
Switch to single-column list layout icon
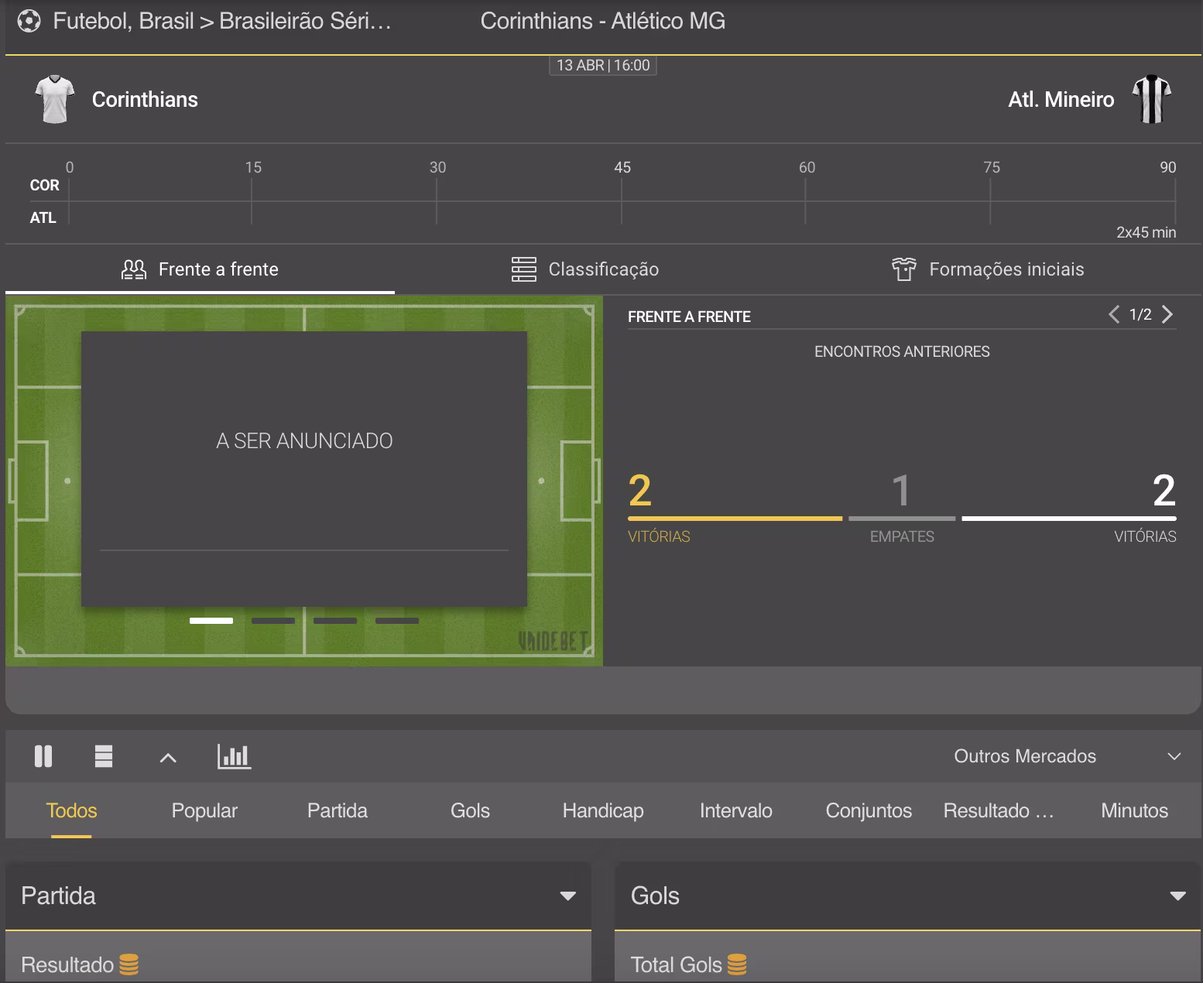tap(104, 756)
